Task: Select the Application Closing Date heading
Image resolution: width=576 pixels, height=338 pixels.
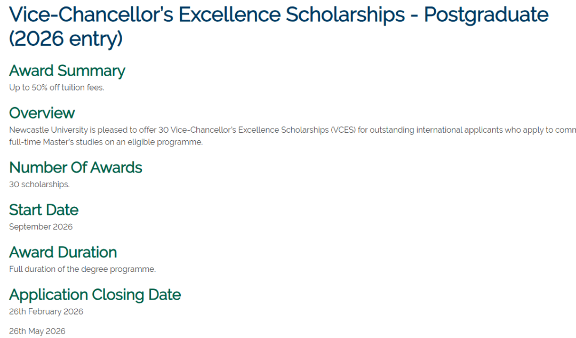Action: (95, 295)
